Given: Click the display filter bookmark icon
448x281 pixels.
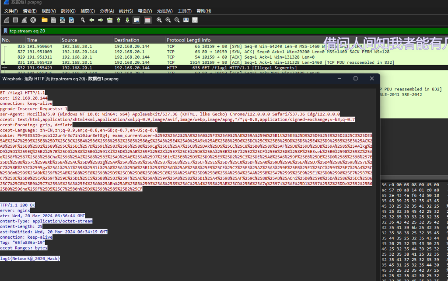Looking at the screenshot, I should (5, 31).
